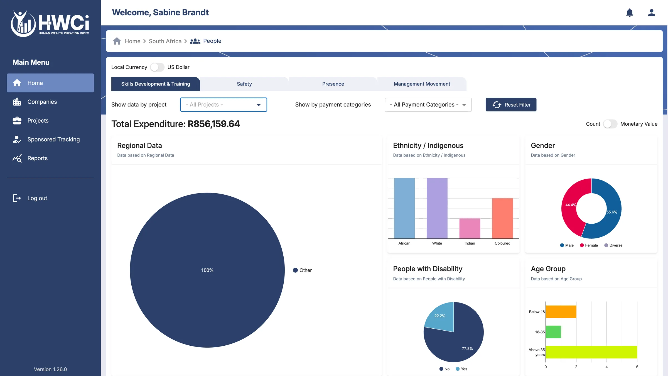Click the Coloured bar in Ethnicity chart
This screenshot has width=668, height=376.
pyautogui.click(x=502, y=218)
